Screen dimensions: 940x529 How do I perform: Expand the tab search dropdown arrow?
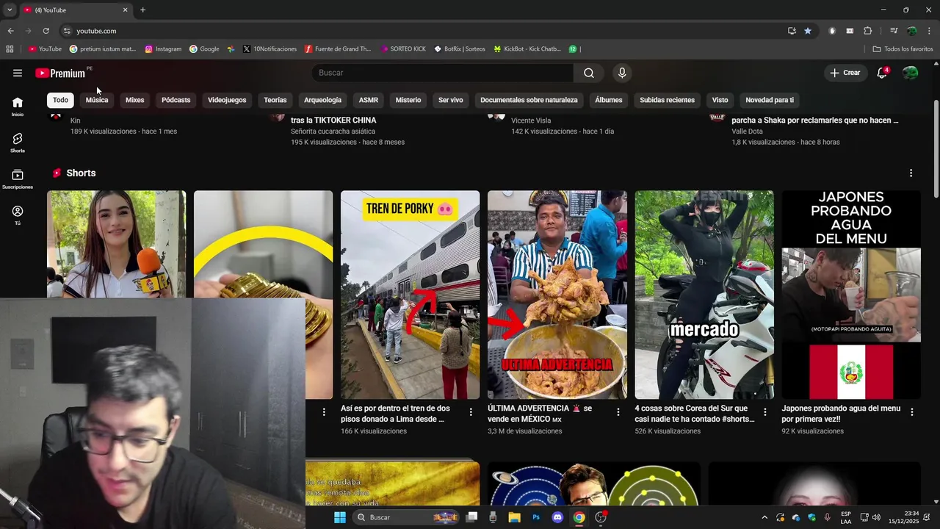10,10
